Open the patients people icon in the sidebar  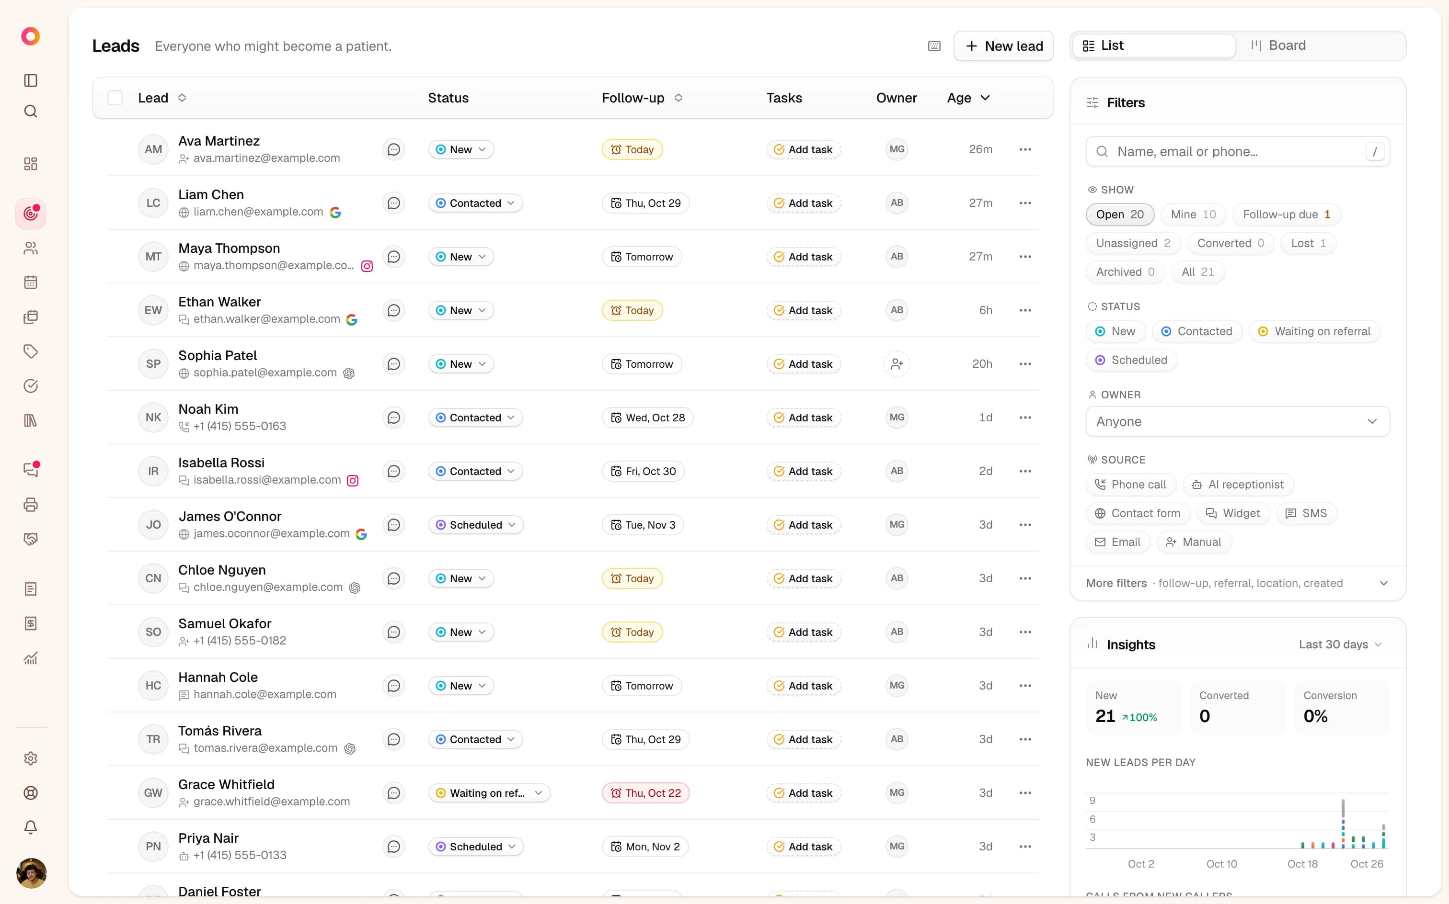click(31, 248)
